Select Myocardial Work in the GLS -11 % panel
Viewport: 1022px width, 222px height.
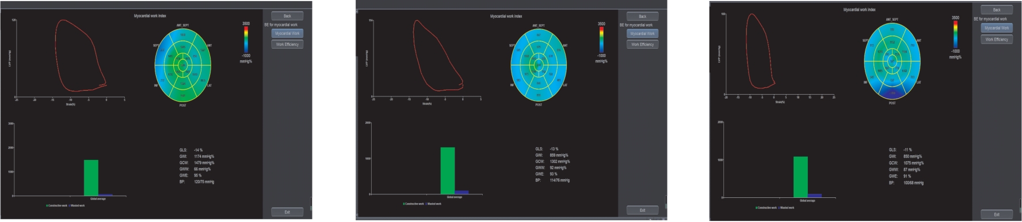click(997, 28)
